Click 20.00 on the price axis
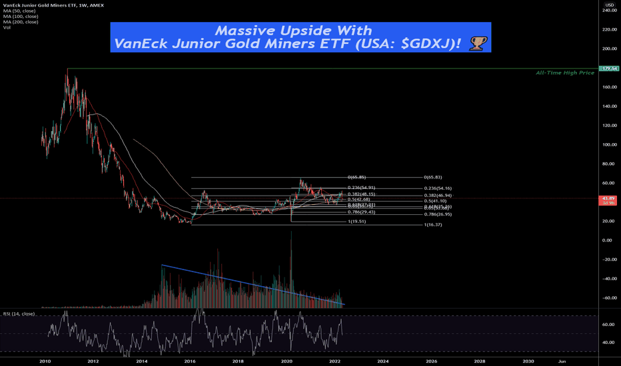The height and width of the screenshot is (366, 621). (x=610, y=221)
